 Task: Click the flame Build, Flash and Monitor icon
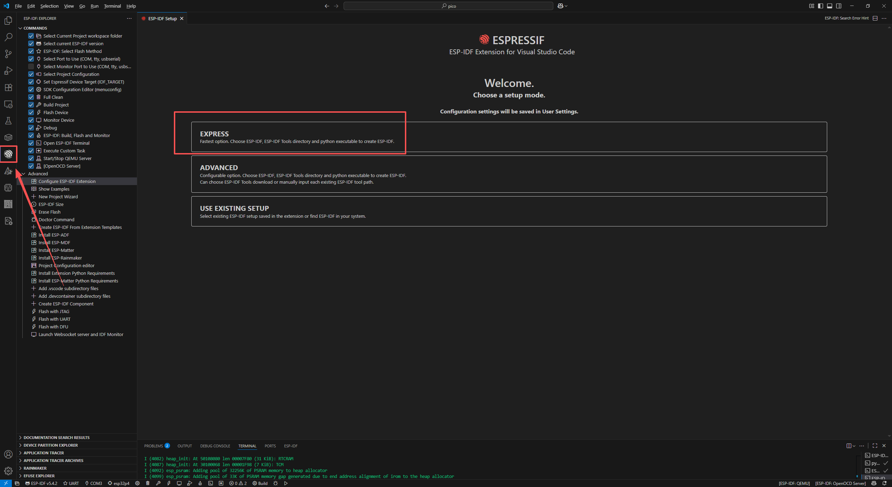(x=200, y=483)
